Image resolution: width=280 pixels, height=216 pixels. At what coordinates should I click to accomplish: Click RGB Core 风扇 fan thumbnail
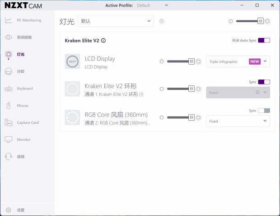click(x=72, y=117)
